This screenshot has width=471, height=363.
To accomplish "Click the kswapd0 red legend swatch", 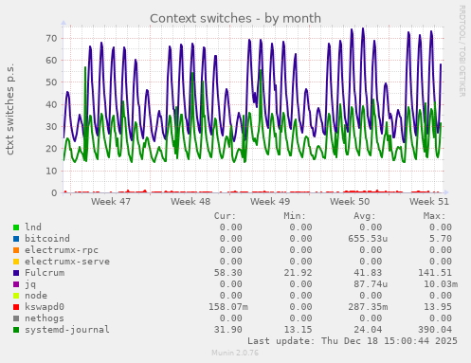I will click(x=16, y=307).
